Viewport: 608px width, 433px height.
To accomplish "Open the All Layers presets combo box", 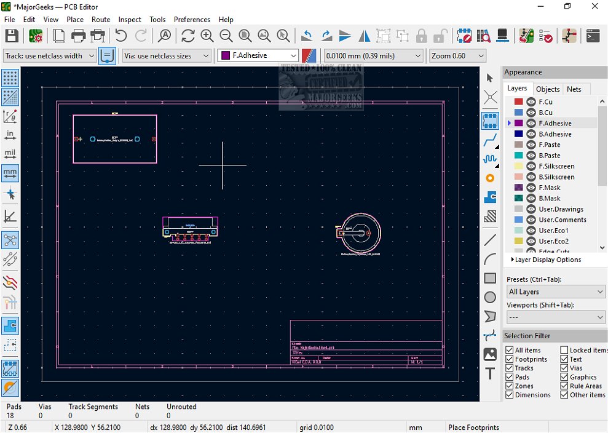I will pyautogui.click(x=555, y=292).
